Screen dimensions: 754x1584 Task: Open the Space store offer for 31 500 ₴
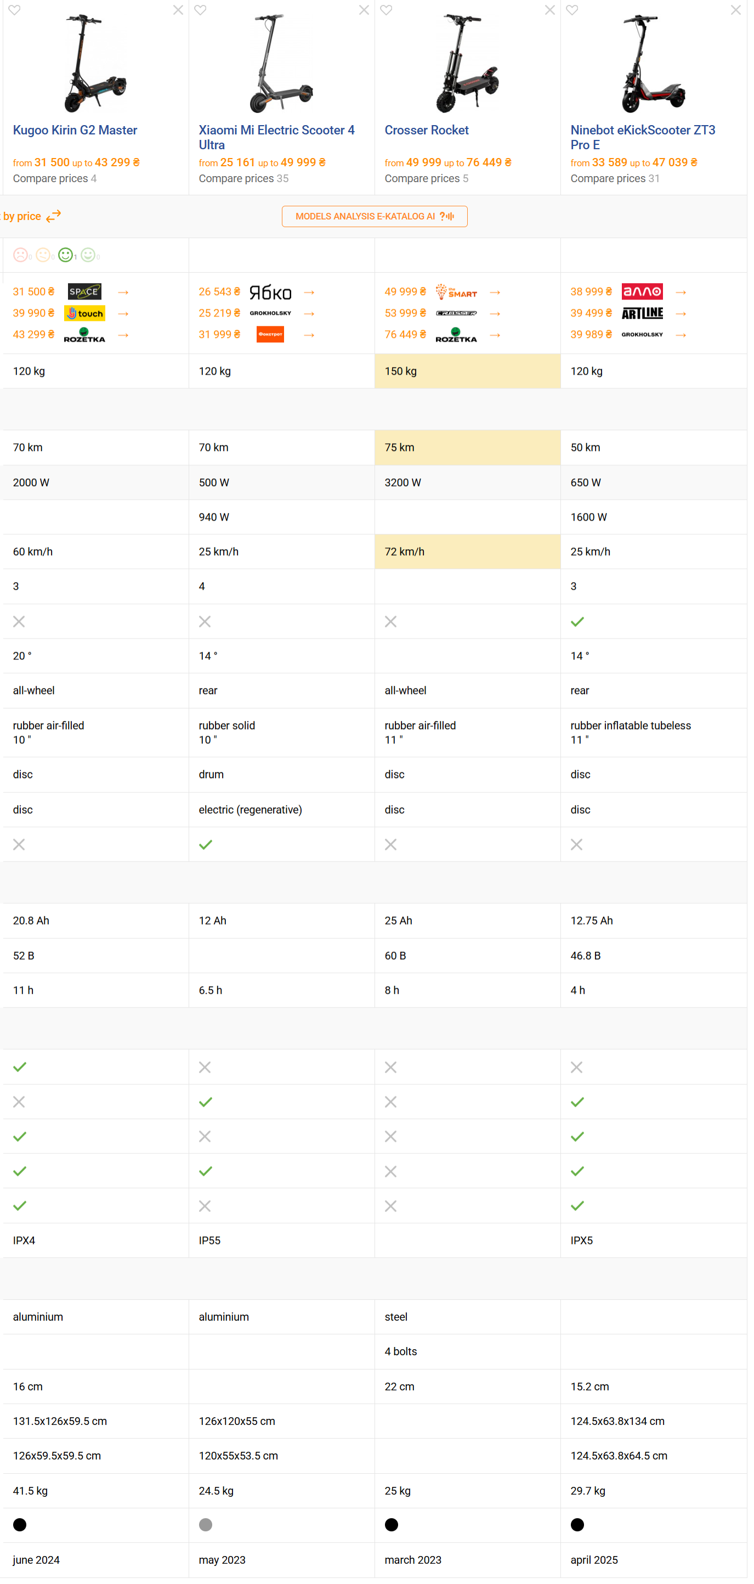(x=85, y=291)
